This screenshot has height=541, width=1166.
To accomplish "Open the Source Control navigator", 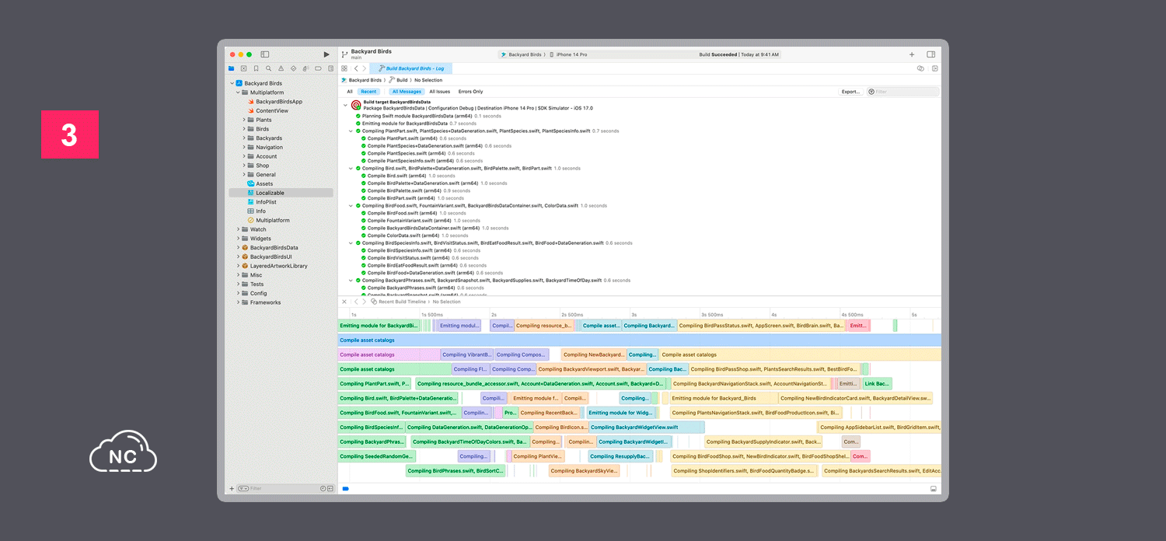I will 243,68.
